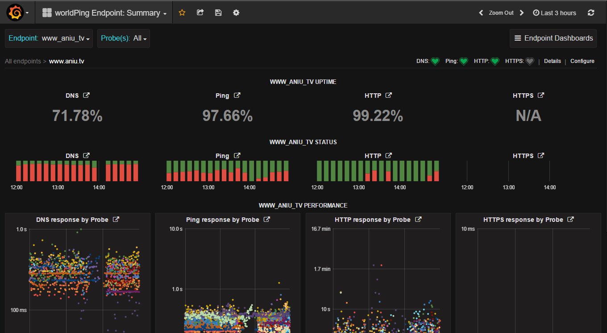Expand the caret next to Grafana logo
The image size is (607, 333).
coord(27,13)
